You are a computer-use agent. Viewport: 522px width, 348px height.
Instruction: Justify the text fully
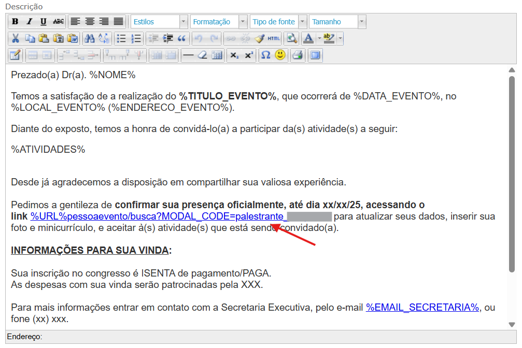coord(118,22)
